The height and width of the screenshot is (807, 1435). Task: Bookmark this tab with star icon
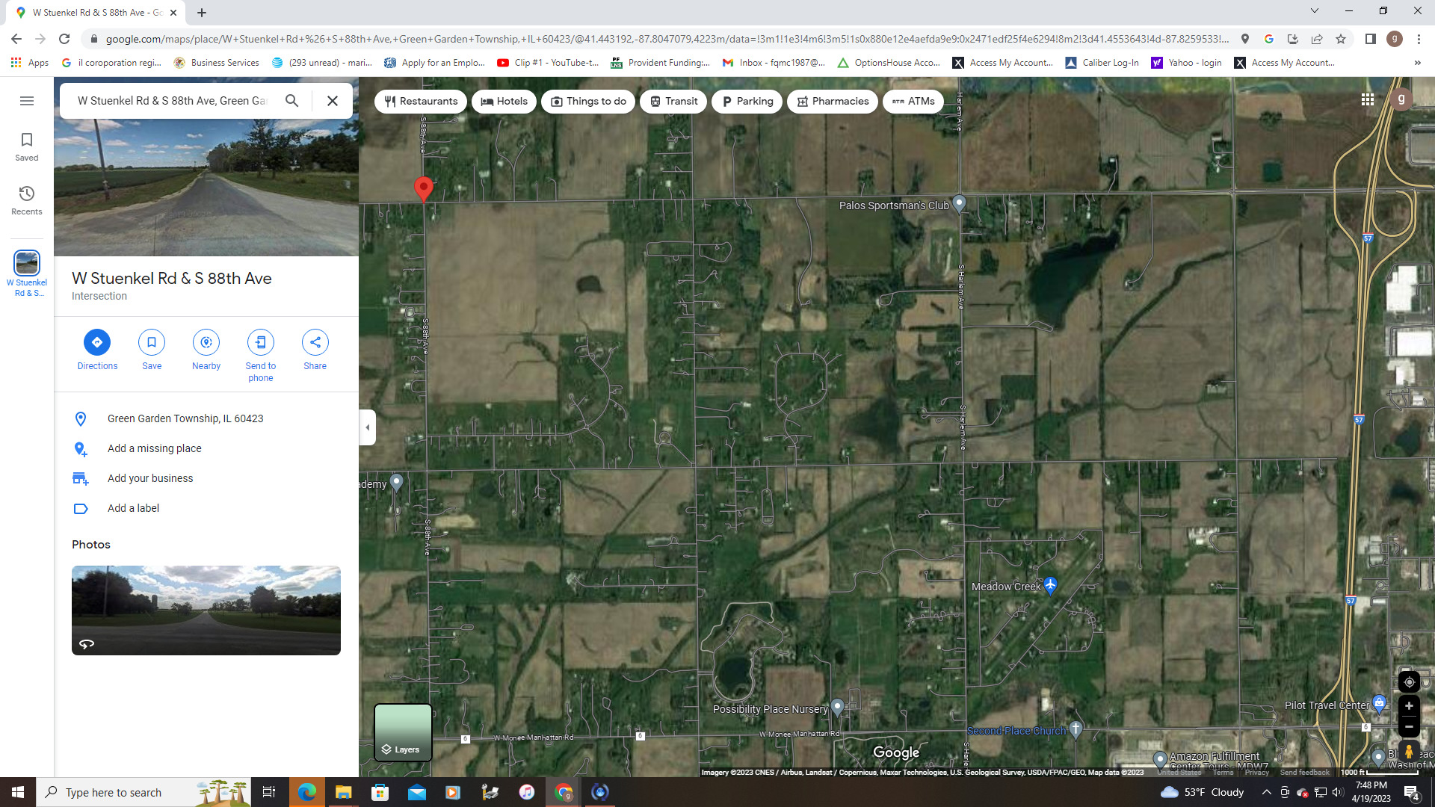click(1341, 39)
